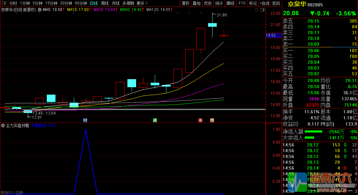Open the 更多 periods expander
The width and height of the screenshot is (358, 195).
(x=142, y=3)
